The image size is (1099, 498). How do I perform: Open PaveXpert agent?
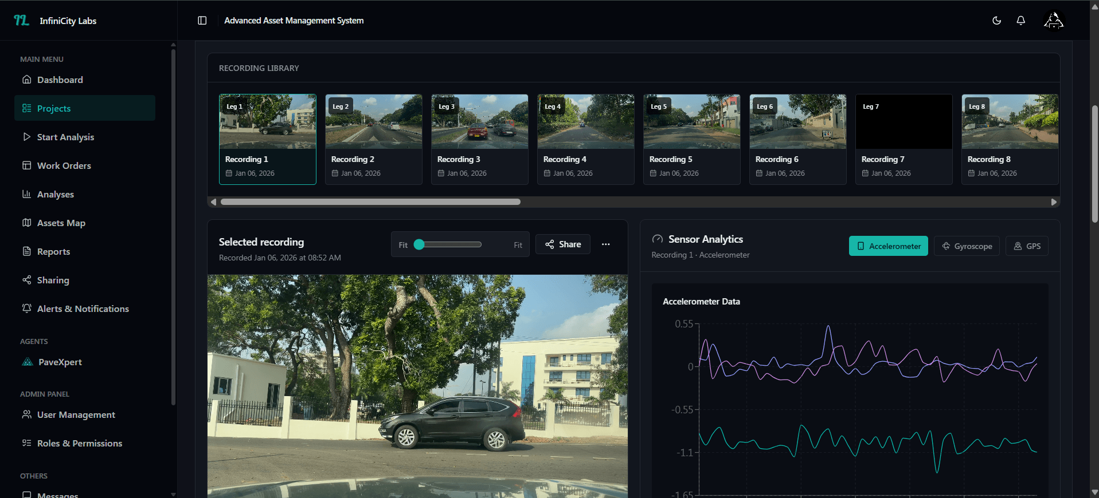(85, 362)
